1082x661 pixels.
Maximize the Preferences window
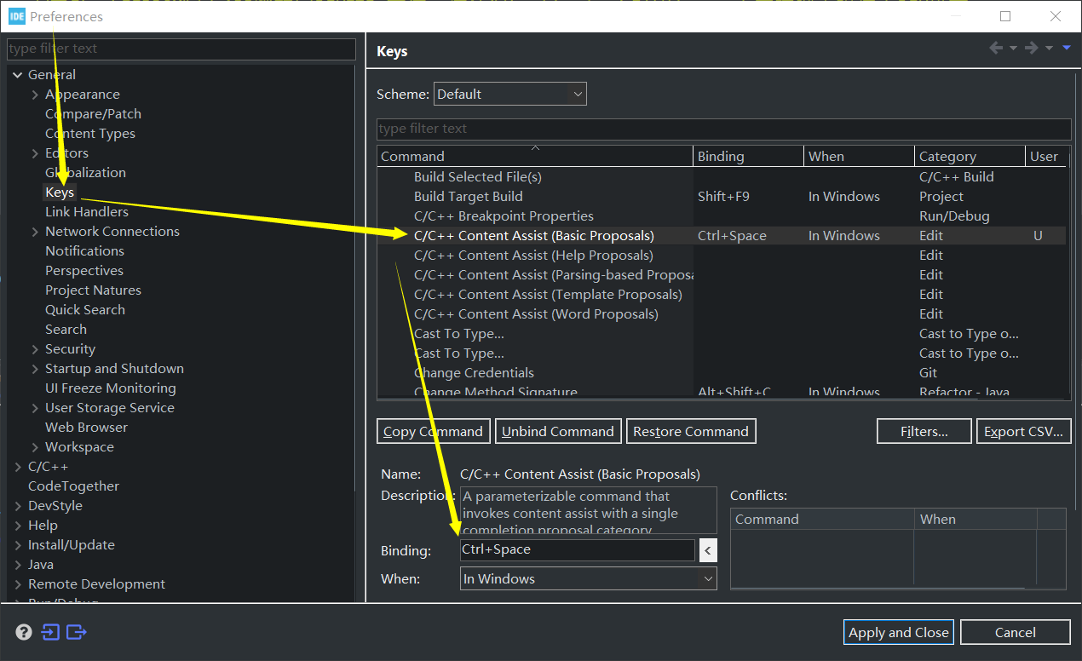(1005, 16)
